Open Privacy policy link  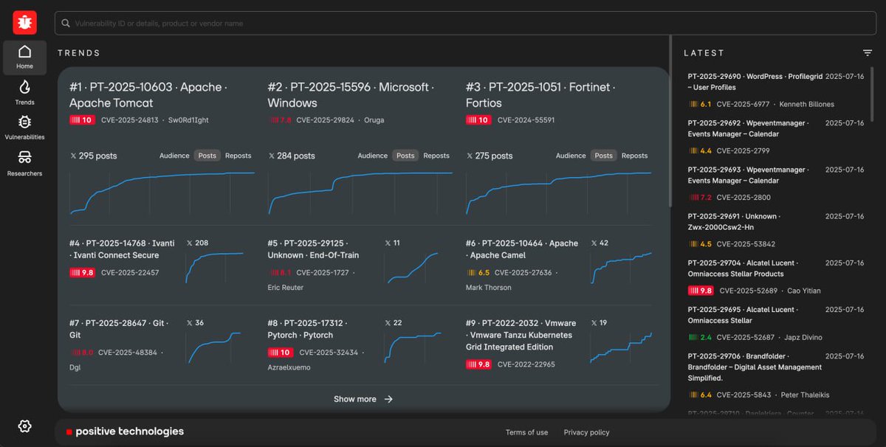click(x=586, y=432)
